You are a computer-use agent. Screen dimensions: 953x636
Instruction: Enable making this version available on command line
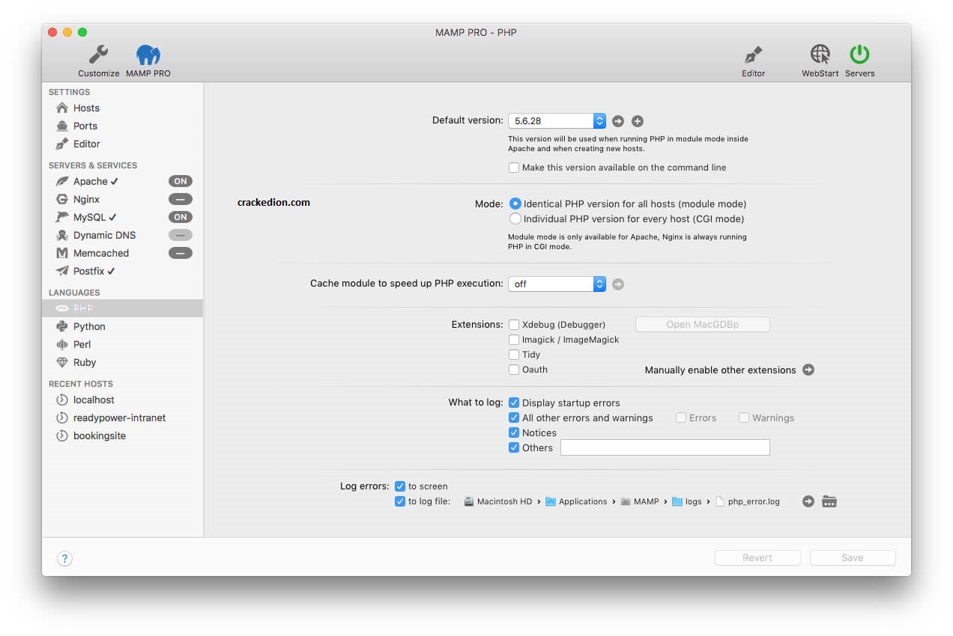[x=514, y=168]
